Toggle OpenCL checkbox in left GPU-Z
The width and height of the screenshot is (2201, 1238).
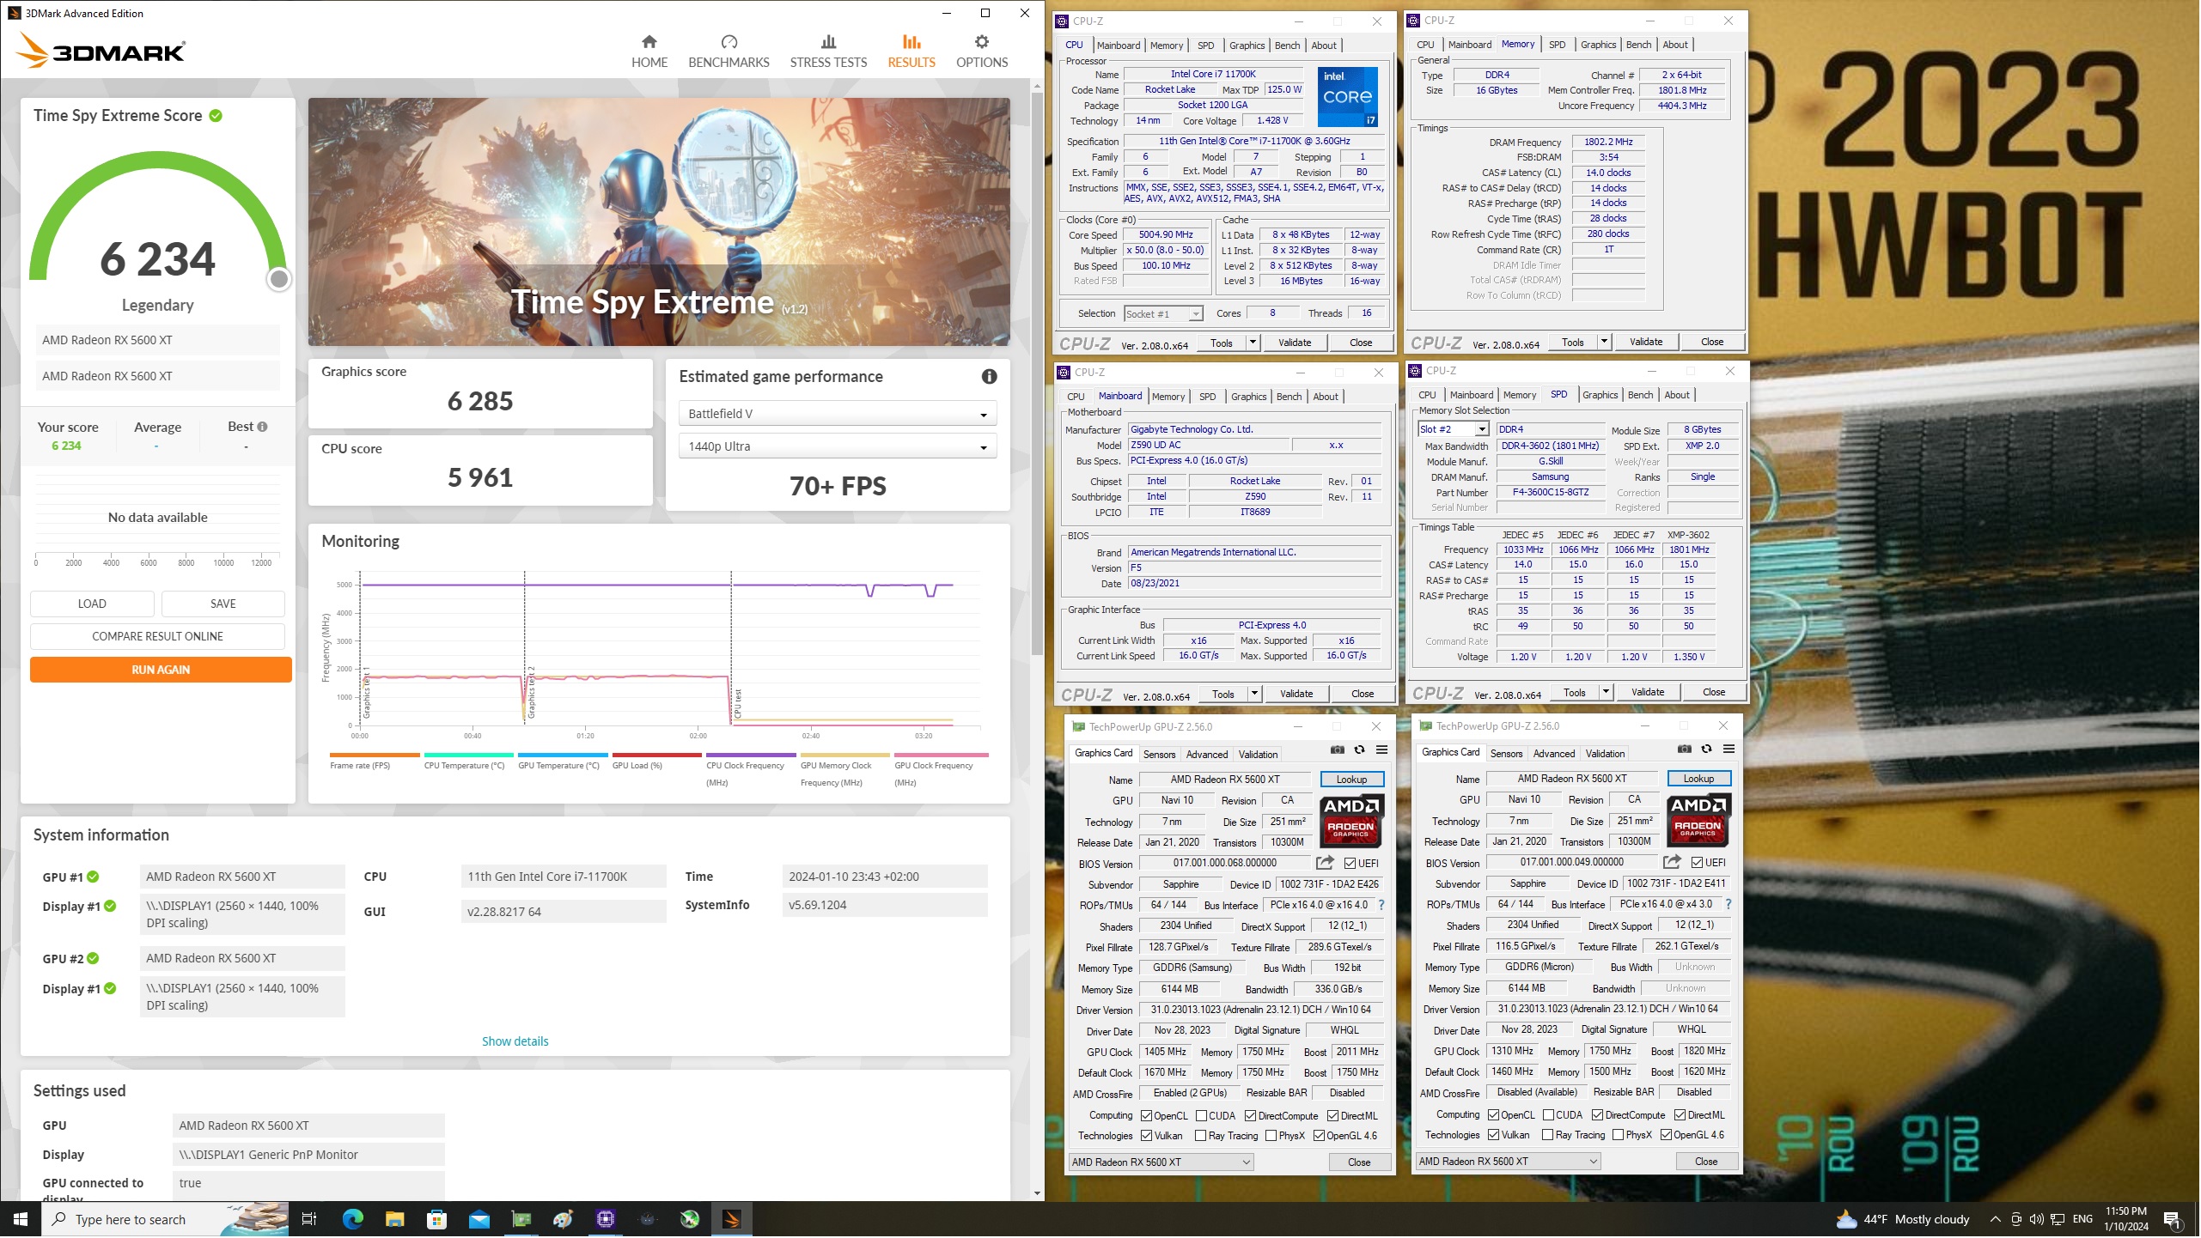click(x=1147, y=1117)
